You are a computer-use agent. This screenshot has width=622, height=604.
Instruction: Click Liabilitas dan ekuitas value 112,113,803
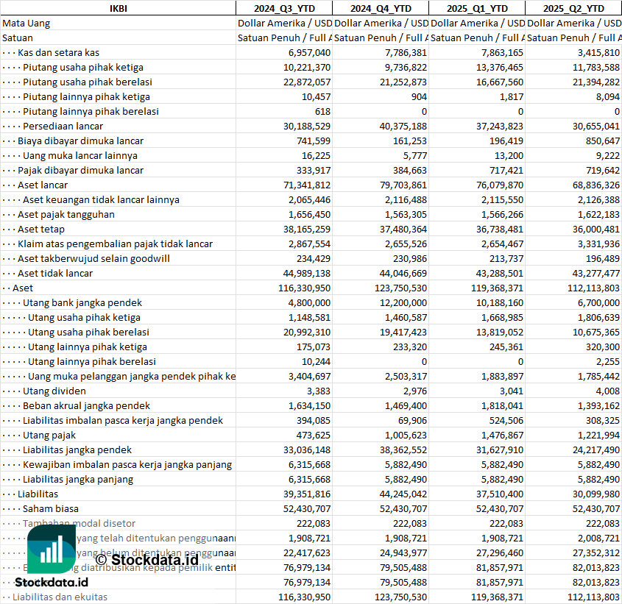(x=593, y=597)
